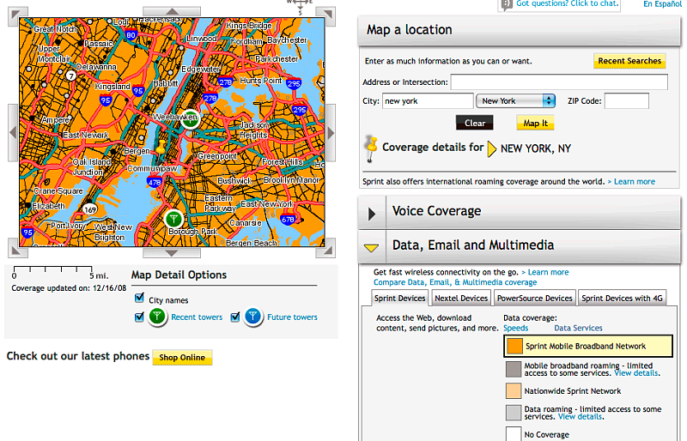Open Learn more about international roaming
The width and height of the screenshot is (687, 441).
point(634,181)
